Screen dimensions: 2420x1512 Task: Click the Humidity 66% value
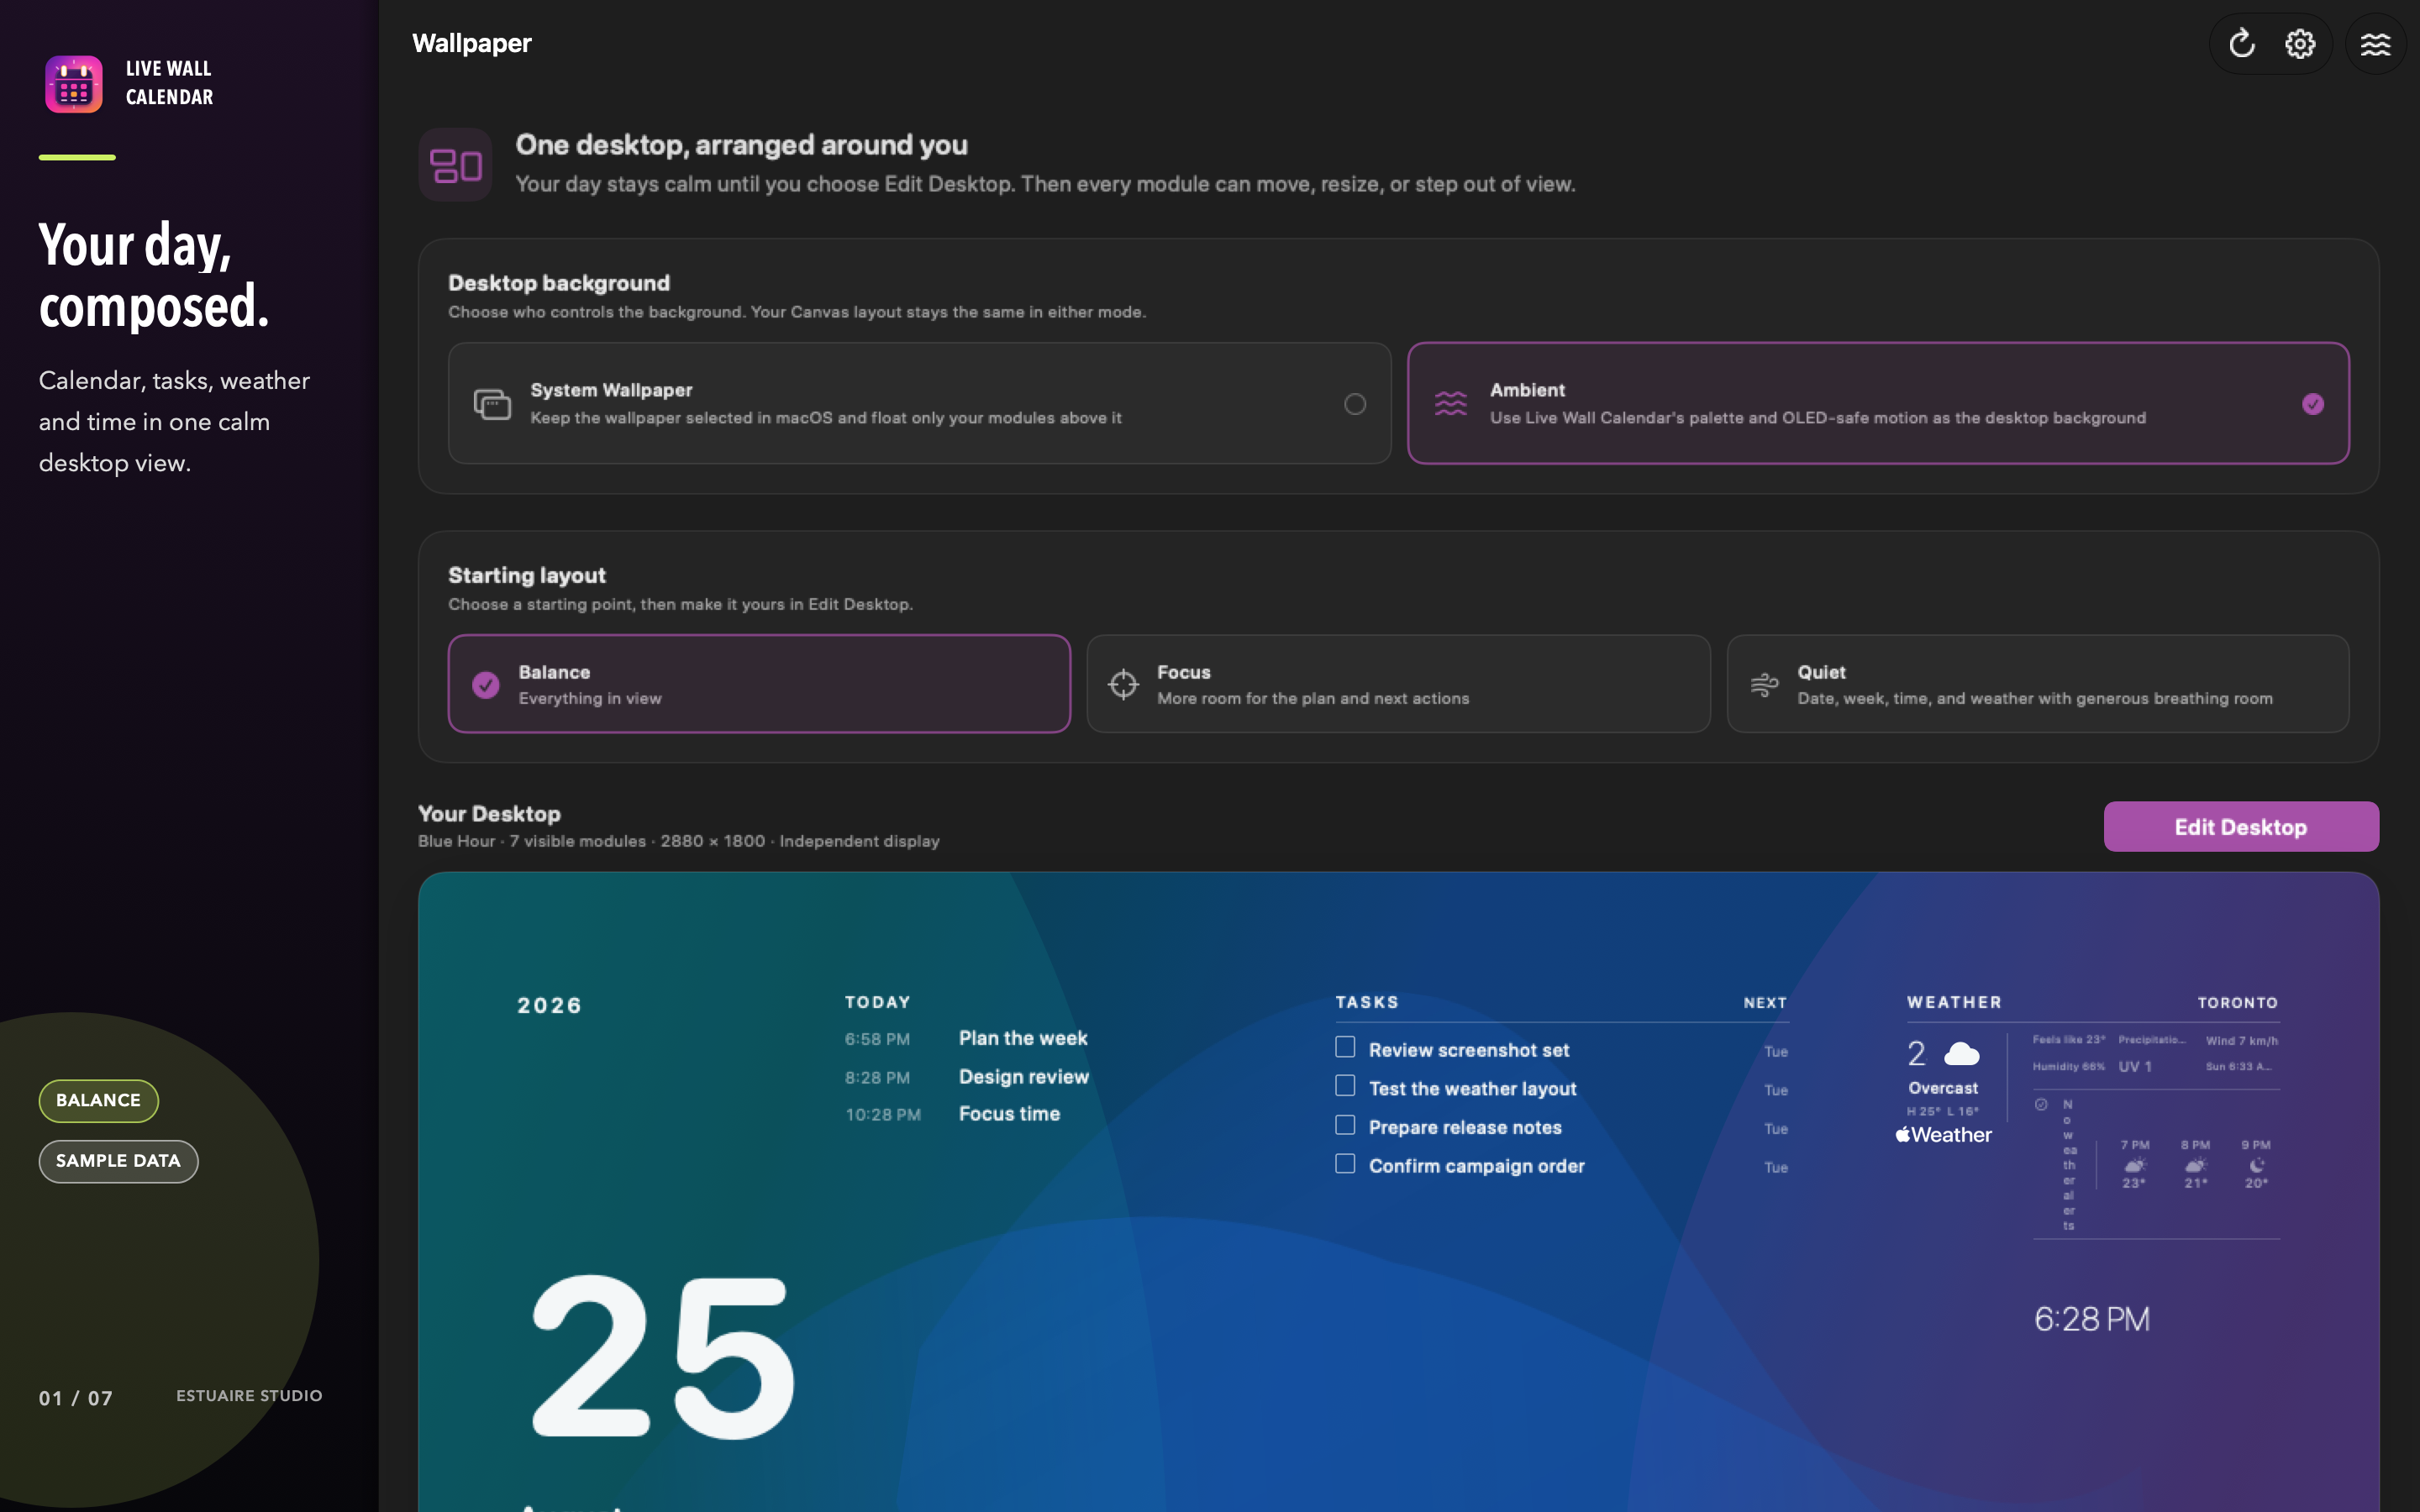coord(2068,1067)
